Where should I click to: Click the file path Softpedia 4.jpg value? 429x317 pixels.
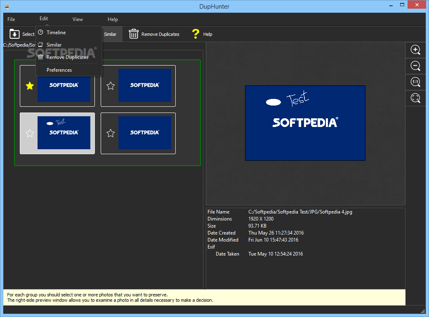coord(300,212)
